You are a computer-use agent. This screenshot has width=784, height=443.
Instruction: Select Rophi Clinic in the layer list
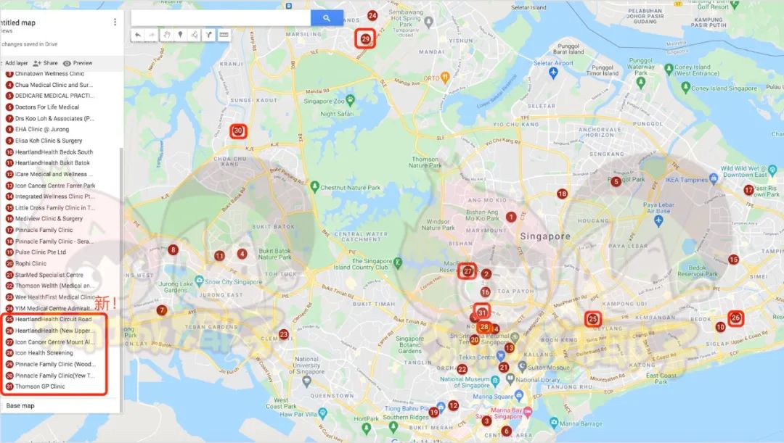30,263
